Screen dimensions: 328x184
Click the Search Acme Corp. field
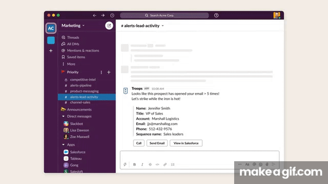(x=171, y=15)
